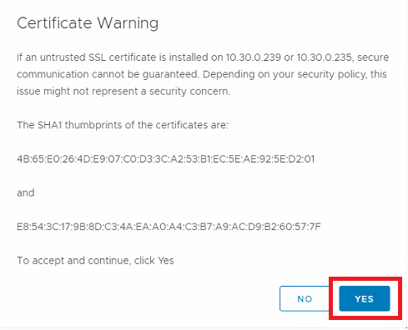
Task: Click the 10.30.0.239 IP address text
Action: coord(253,57)
